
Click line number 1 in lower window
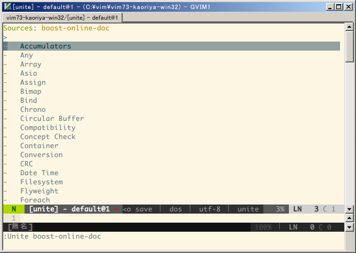pos(14,218)
